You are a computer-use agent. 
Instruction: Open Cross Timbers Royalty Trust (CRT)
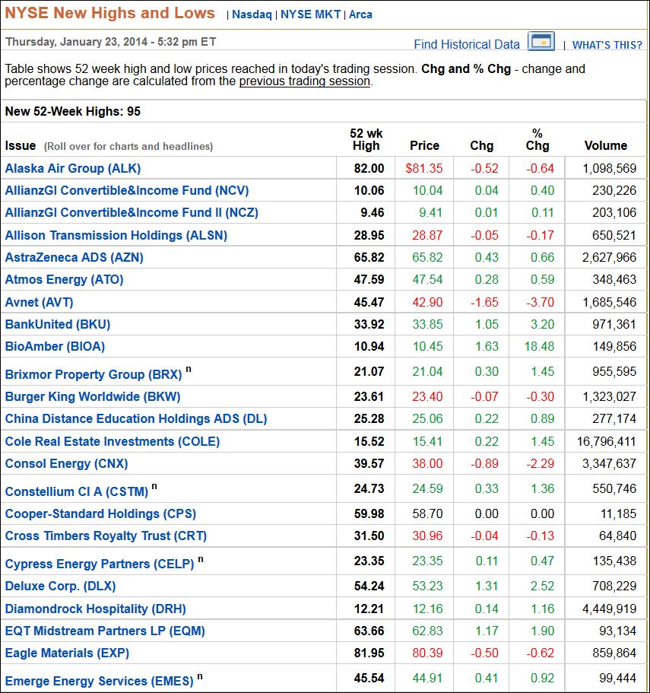[x=106, y=536]
